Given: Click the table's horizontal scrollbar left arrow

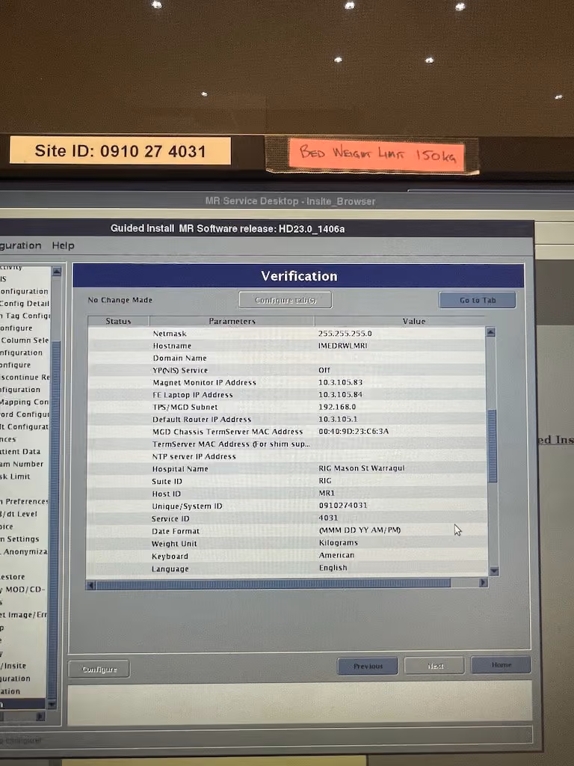Looking at the screenshot, I should 90,584.
